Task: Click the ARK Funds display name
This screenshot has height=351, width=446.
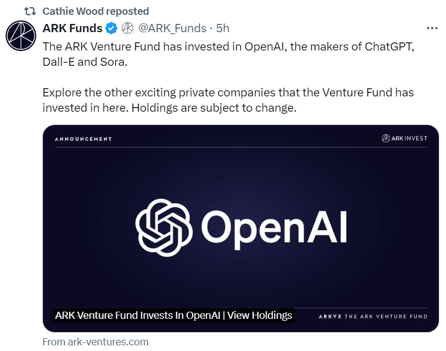Action: pos(72,28)
